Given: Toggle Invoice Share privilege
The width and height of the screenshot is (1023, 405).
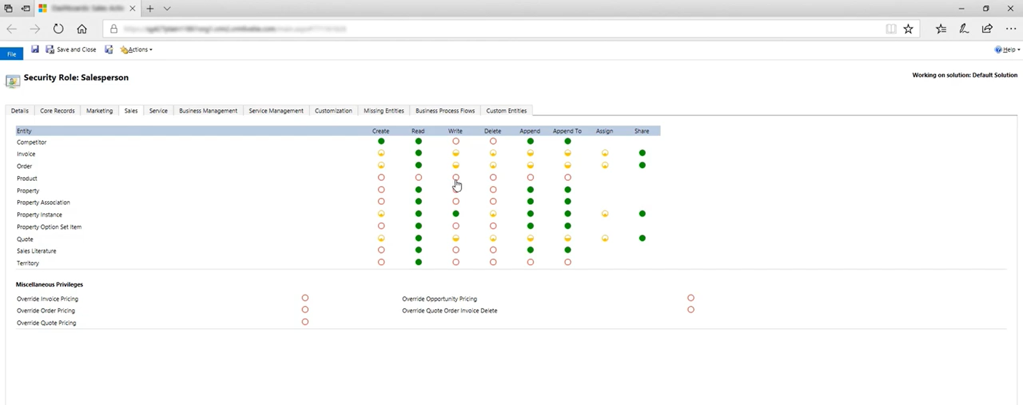Looking at the screenshot, I should (x=642, y=153).
